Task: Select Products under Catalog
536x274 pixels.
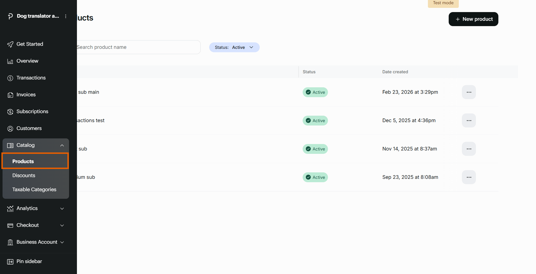Action: tap(35, 161)
